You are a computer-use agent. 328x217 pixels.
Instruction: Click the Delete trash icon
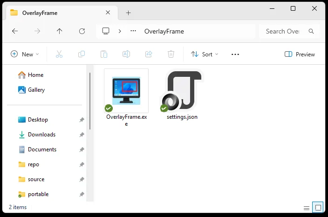click(171, 54)
